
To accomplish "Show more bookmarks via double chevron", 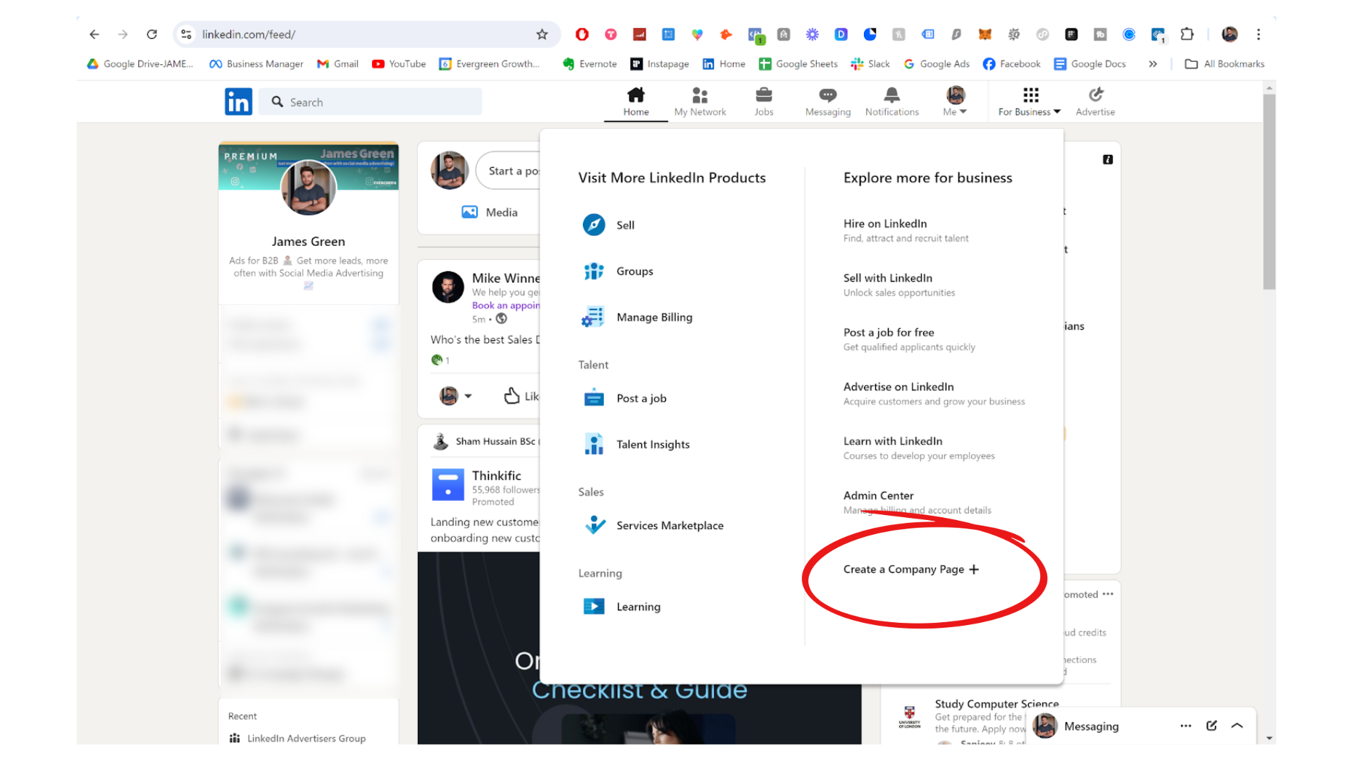I will tap(1153, 64).
